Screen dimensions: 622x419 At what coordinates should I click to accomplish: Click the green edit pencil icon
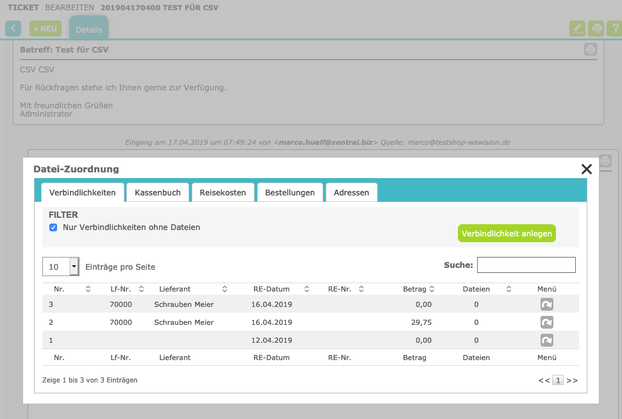(578, 29)
